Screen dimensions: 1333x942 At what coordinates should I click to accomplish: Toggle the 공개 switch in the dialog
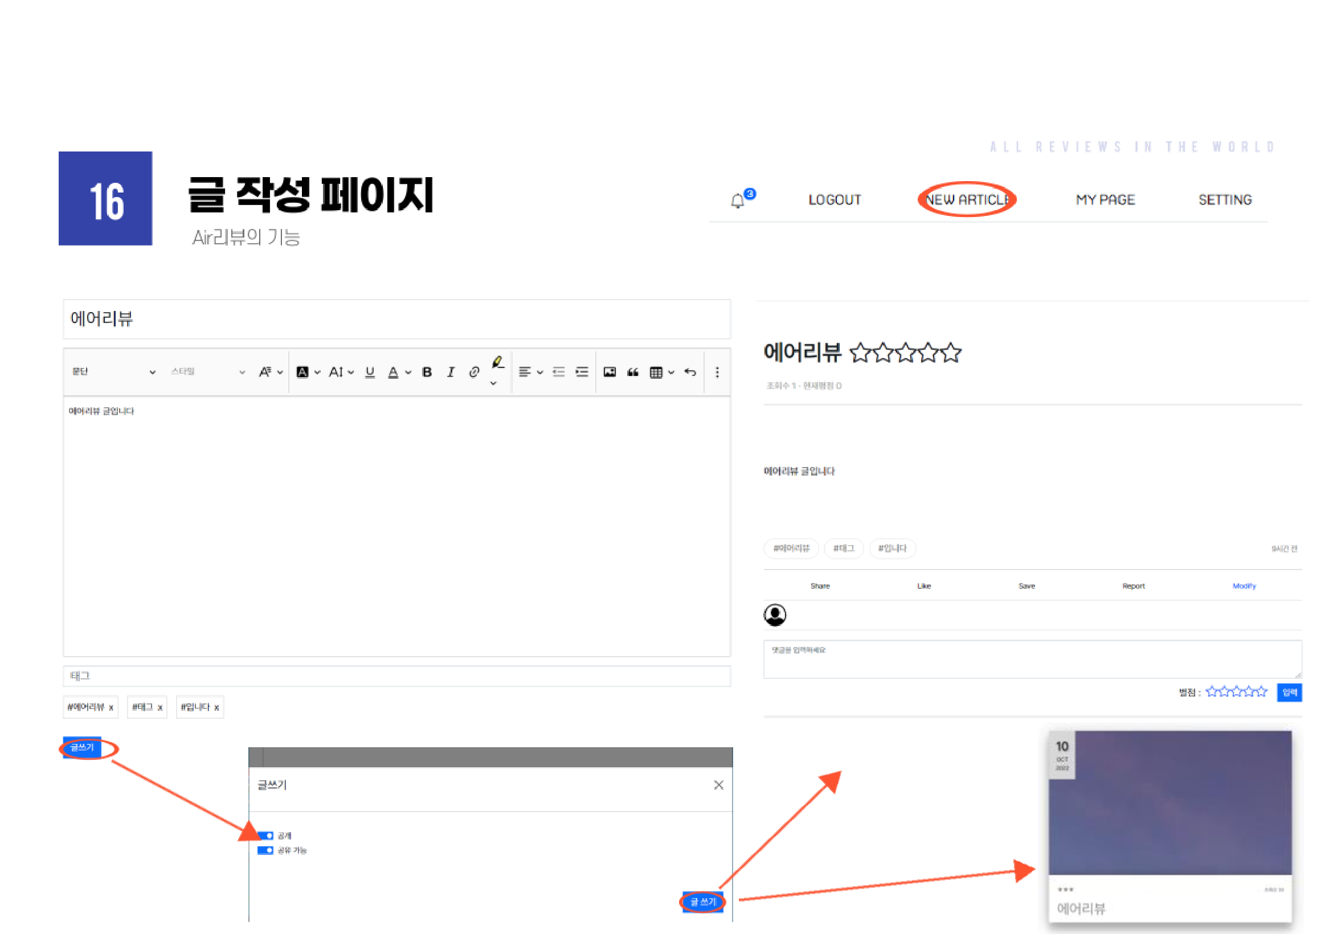point(265,836)
